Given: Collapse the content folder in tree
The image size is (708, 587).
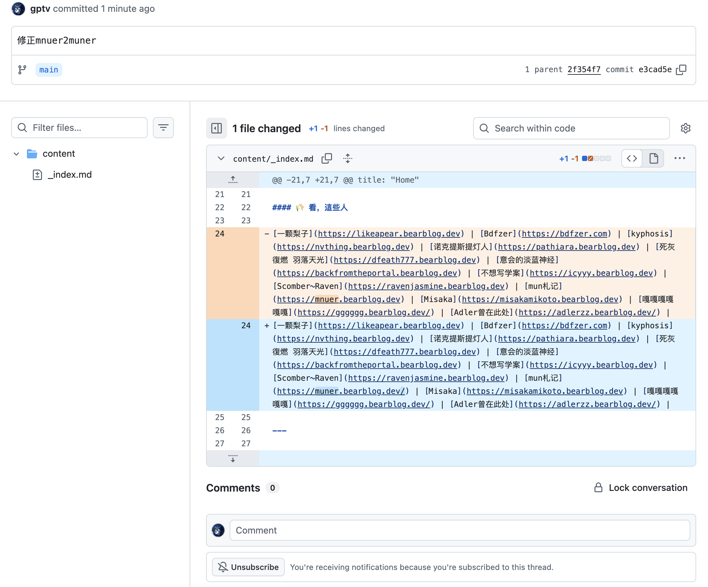Looking at the screenshot, I should (x=16, y=154).
